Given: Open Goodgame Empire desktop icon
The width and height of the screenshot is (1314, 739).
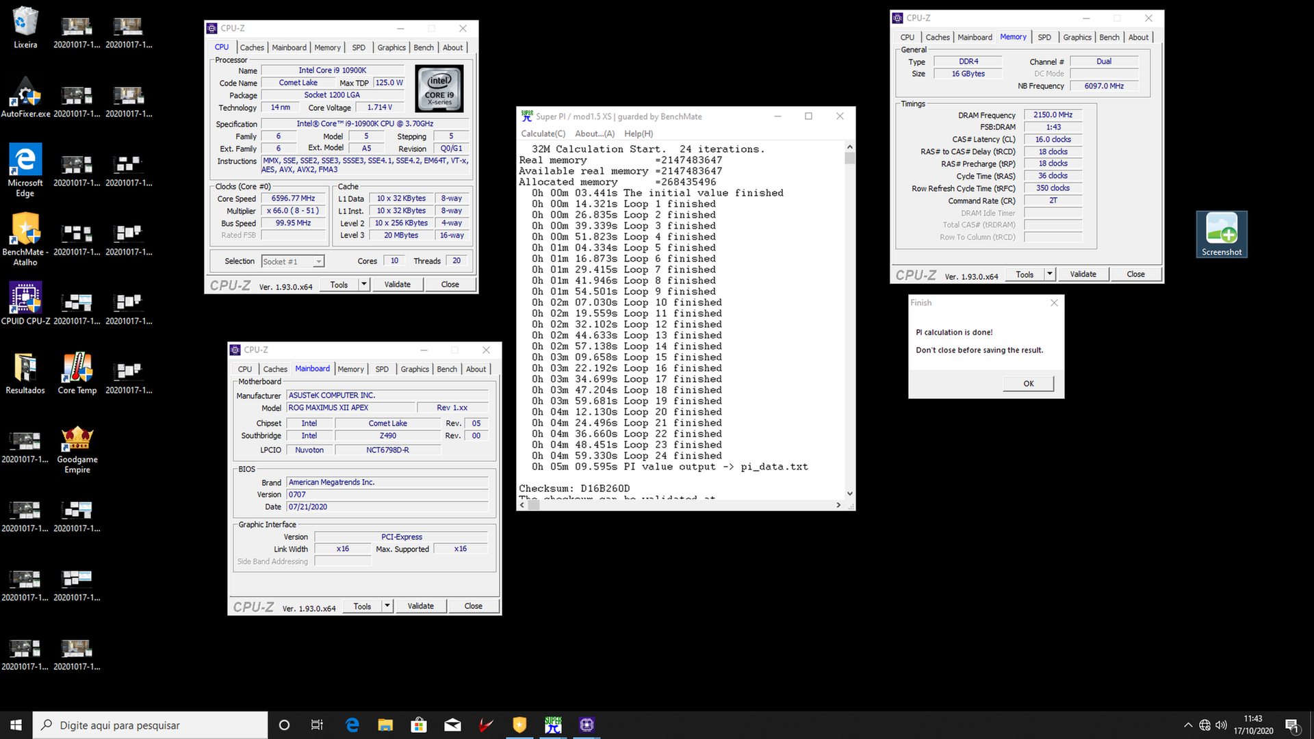Looking at the screenshot, I should click(77, 448).
